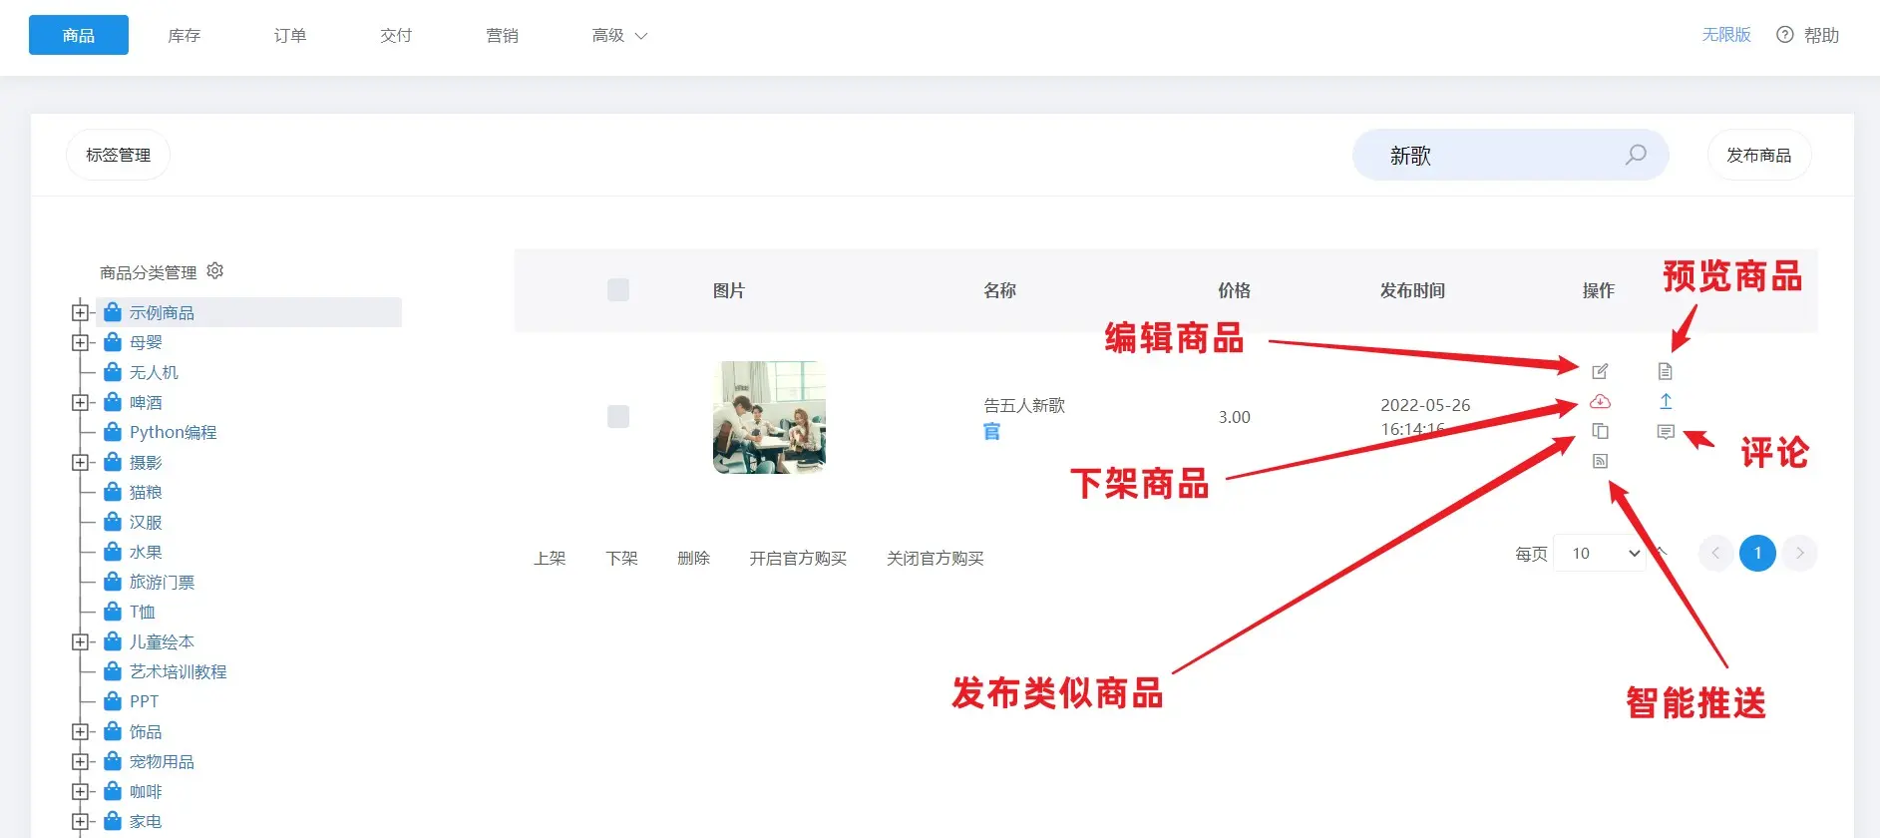Image resolution: width=1880 pixels, height=838 pixels.
Task: Click the red cloud unlist product icon
Action: [1600, 402]
